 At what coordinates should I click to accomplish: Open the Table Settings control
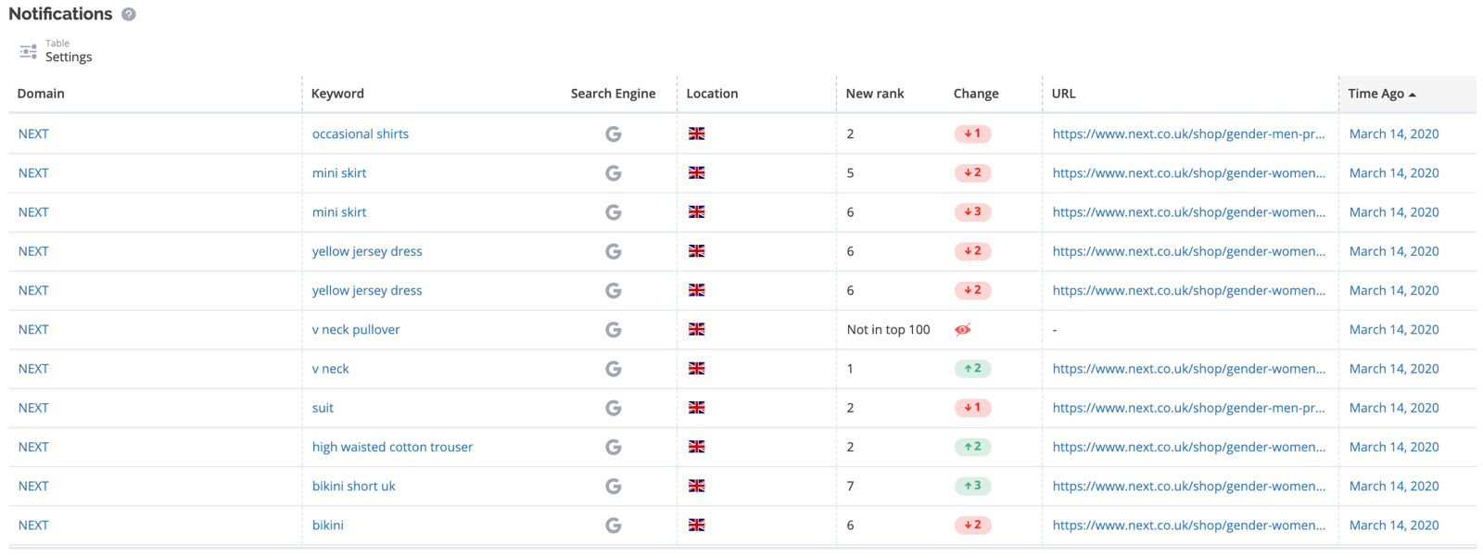coord(57,51)
